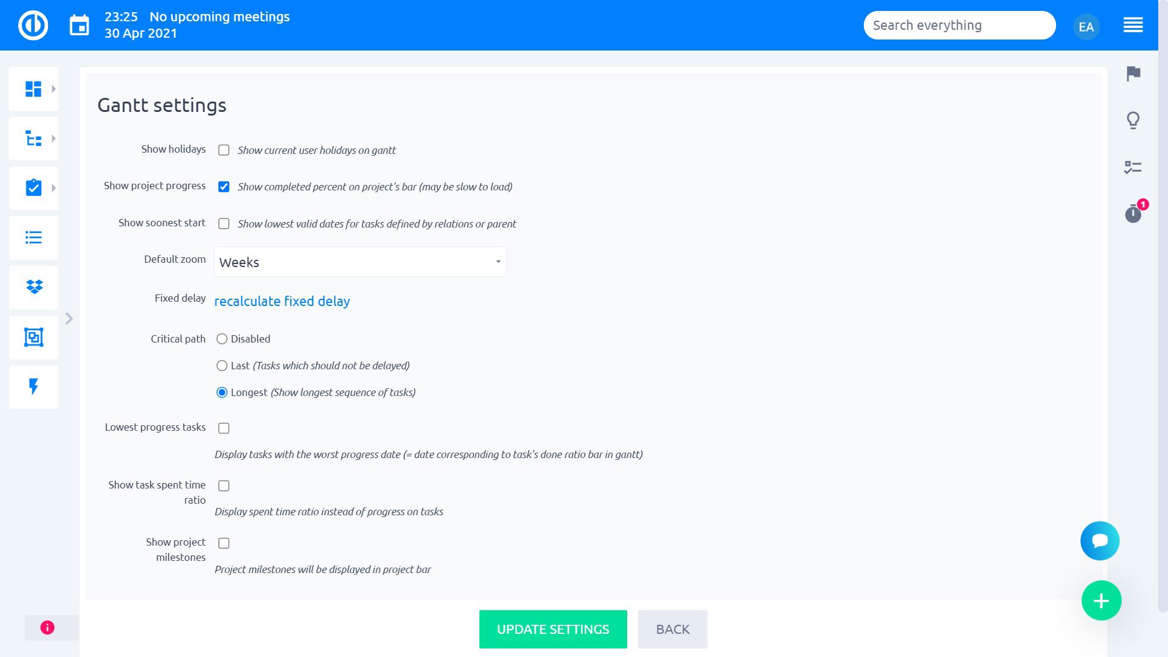
Task: Click the lightbulb icon in right panel
Action: [x=1133, y=120]
